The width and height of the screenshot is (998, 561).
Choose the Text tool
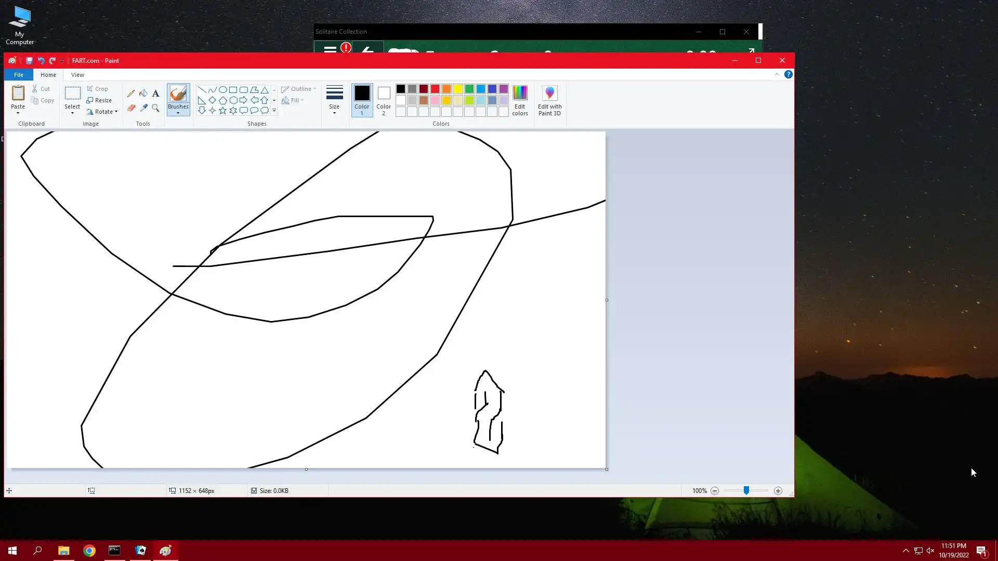(x=155, y=94)
